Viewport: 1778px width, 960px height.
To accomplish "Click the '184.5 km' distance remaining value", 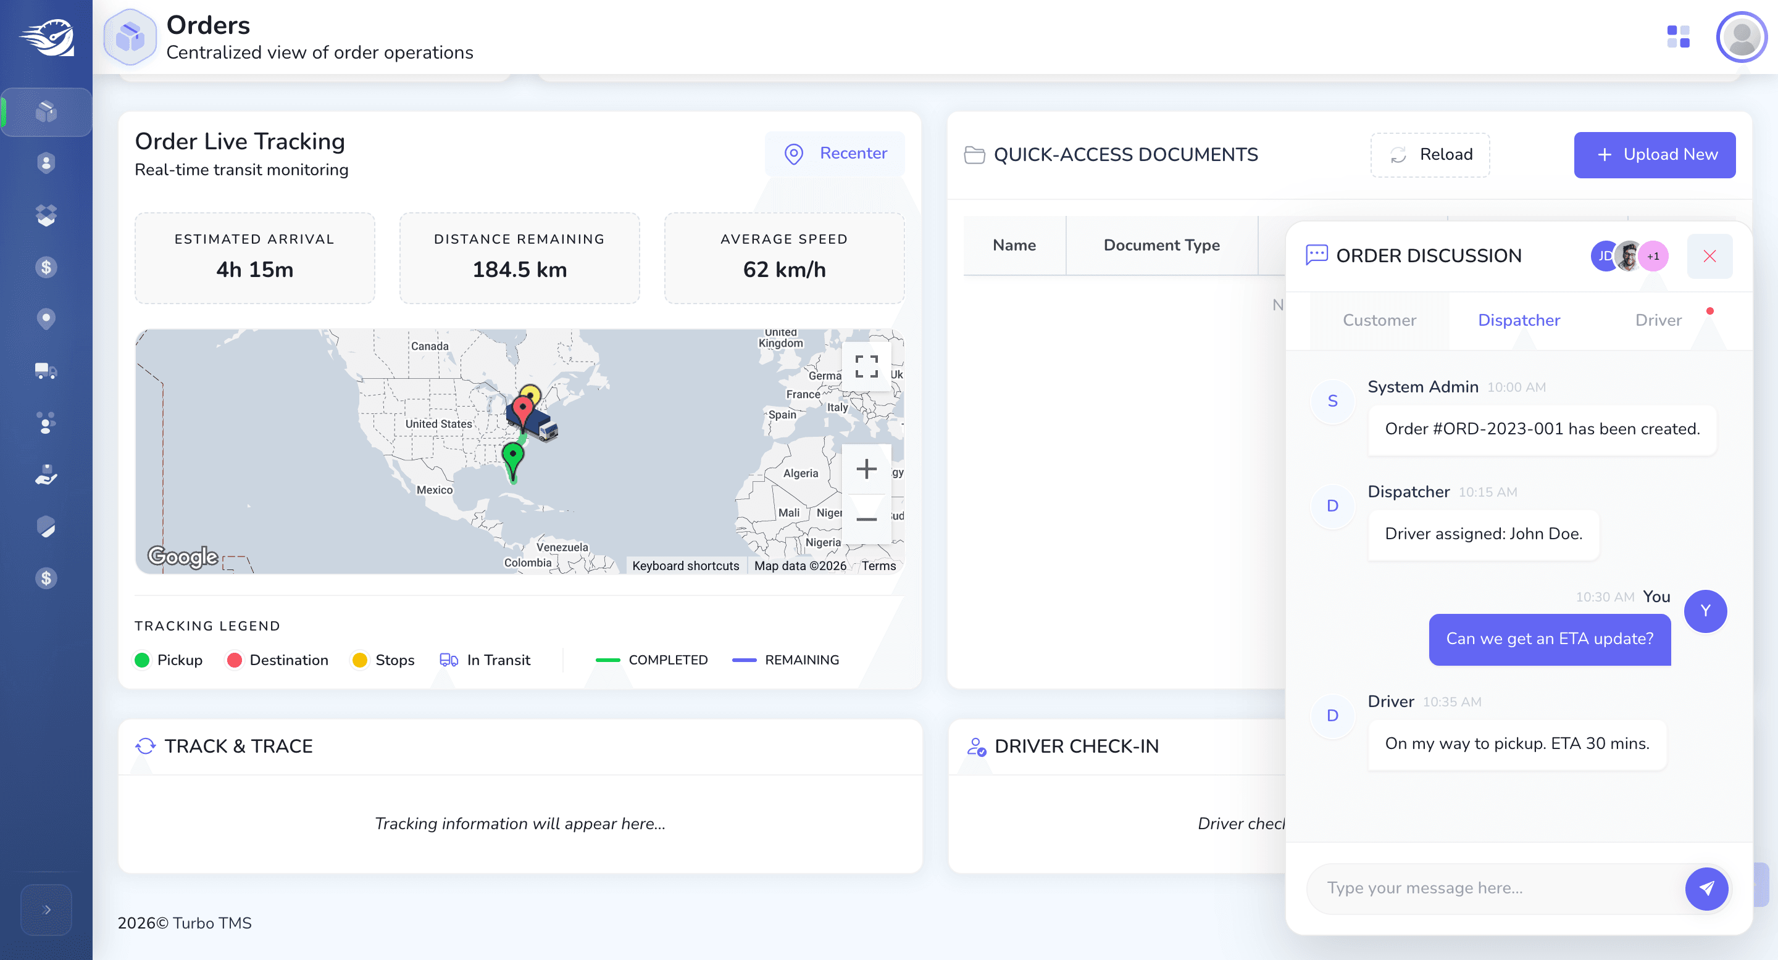I will click(519, 270).
